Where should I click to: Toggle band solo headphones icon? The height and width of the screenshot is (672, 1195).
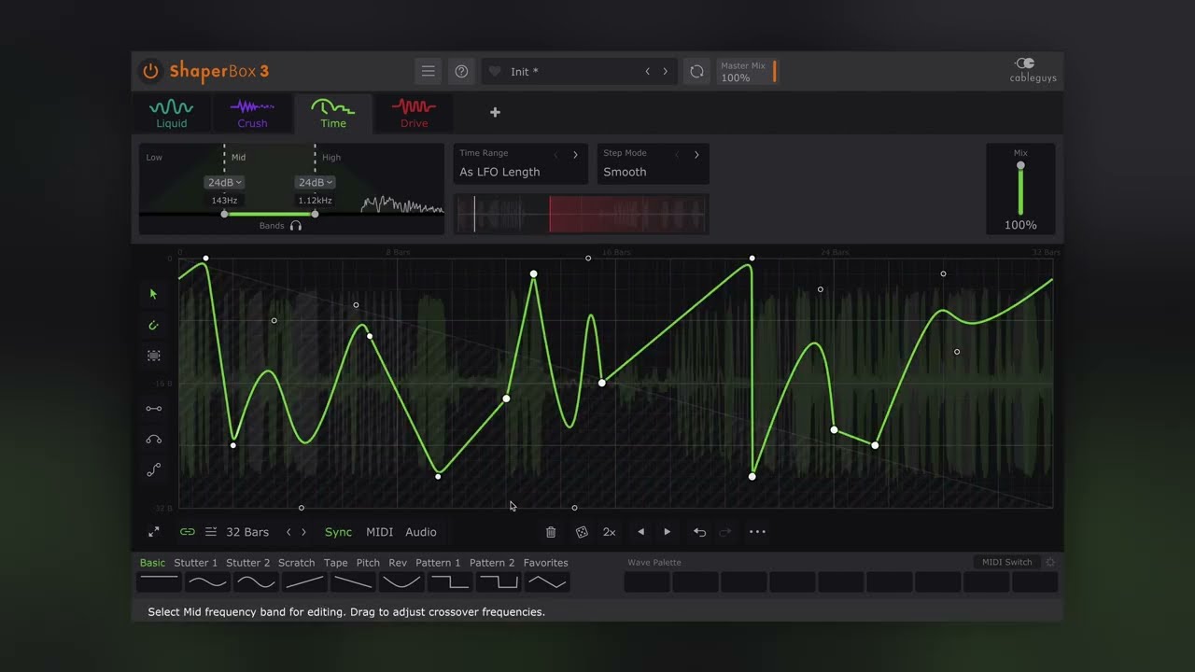point(296,226)
